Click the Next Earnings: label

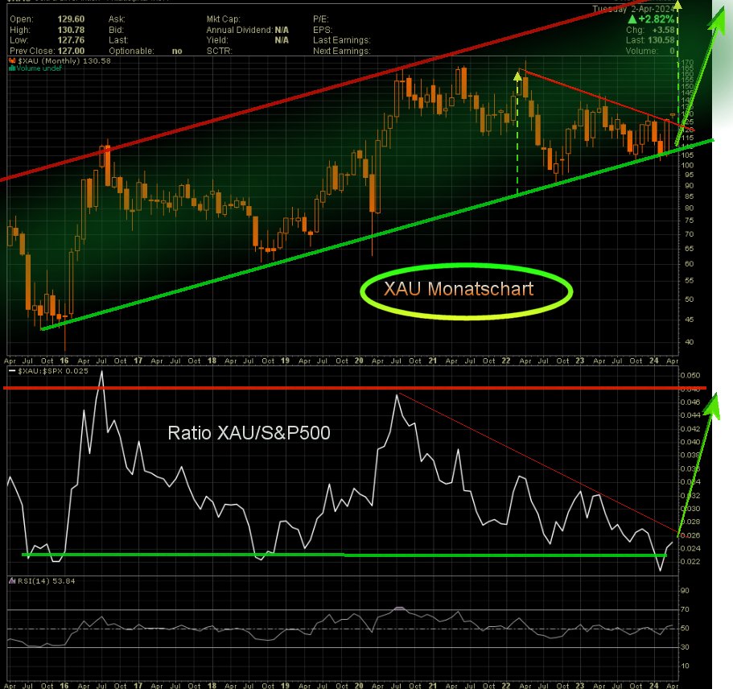pos(342,51)
